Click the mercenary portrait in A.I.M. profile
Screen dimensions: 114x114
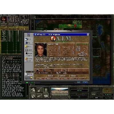(41, 50)
